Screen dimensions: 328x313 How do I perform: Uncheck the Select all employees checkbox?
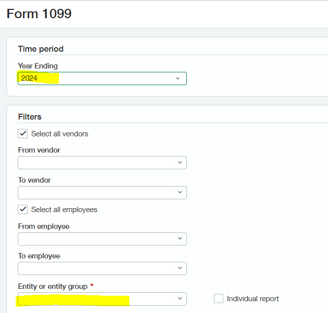[23, 210]
